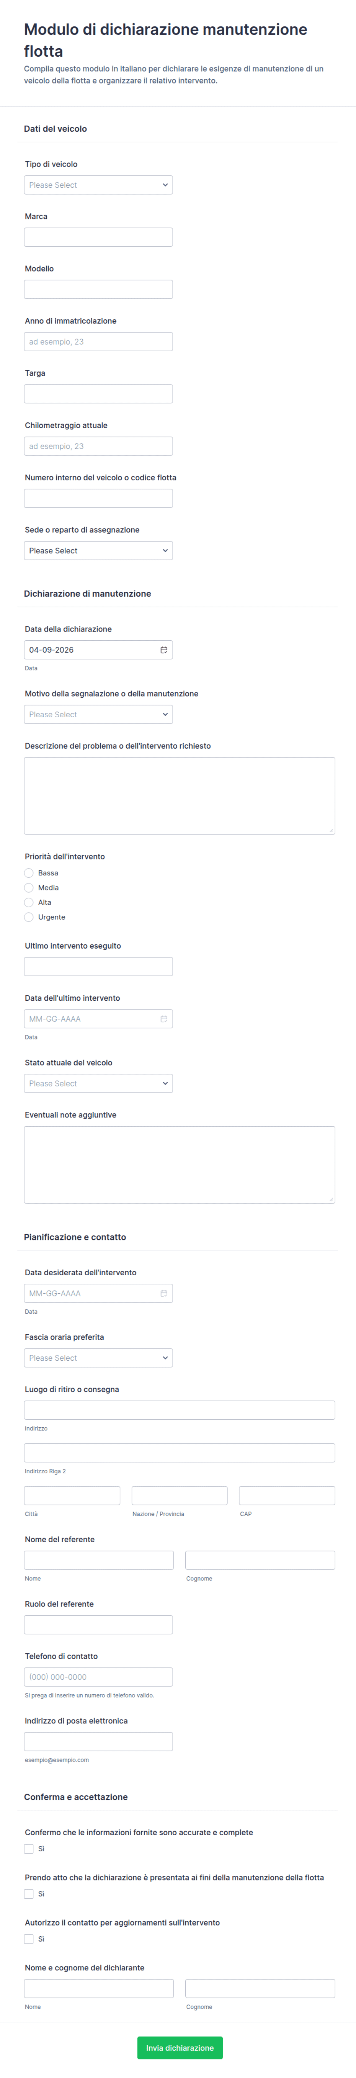
Task: Open the Fascia oraria preferita dropdown
Action: point(98,1358)
